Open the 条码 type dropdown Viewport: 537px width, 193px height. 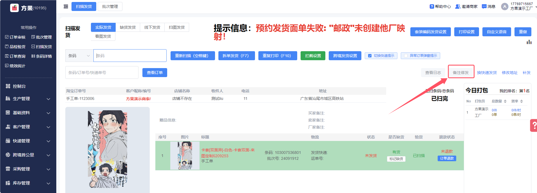79,56
